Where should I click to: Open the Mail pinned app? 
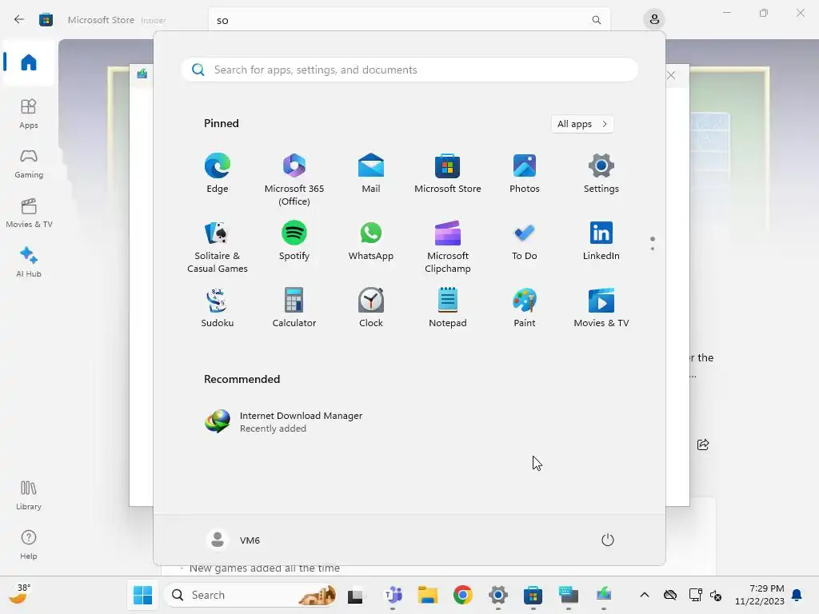(x=371, y=173)
